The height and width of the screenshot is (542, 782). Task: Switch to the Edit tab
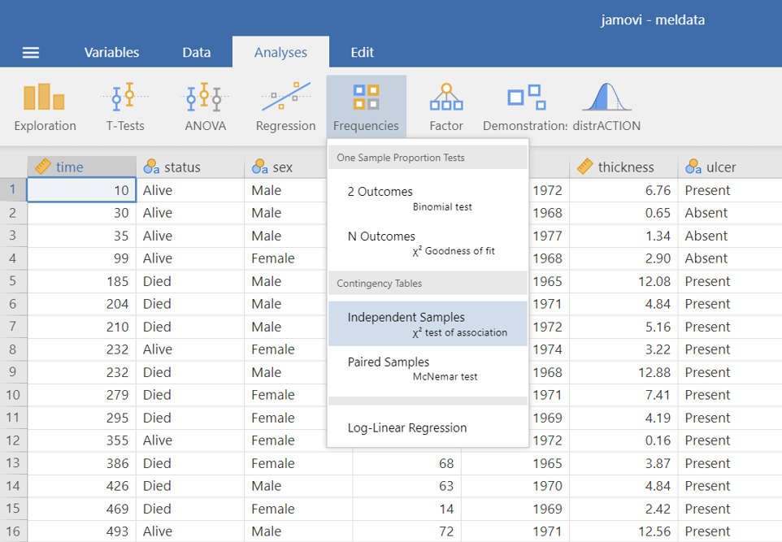click(x=362, y=53)
